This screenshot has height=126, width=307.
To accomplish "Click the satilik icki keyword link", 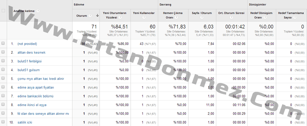I will pyautogui.click(x=25, y=123).
